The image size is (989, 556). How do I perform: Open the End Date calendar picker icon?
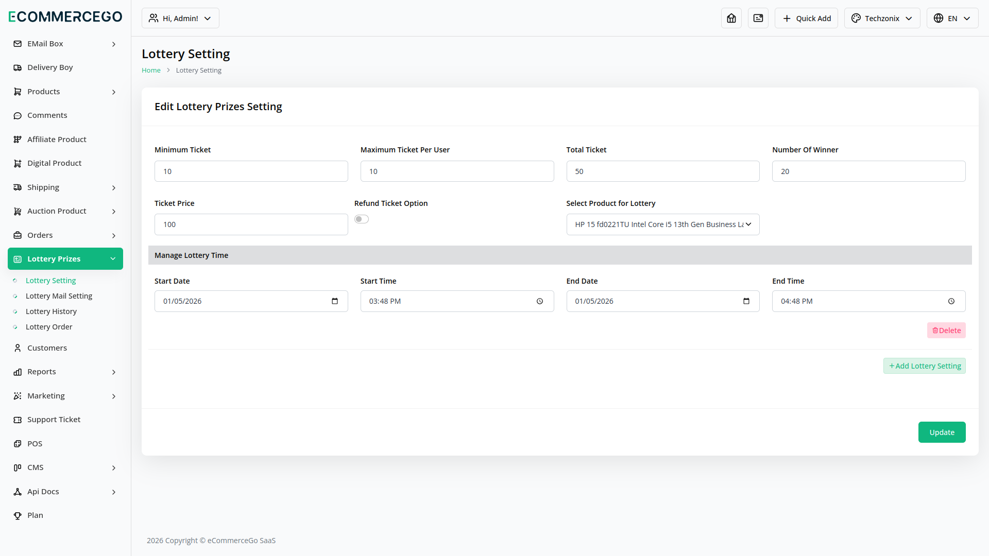point(746,301)
